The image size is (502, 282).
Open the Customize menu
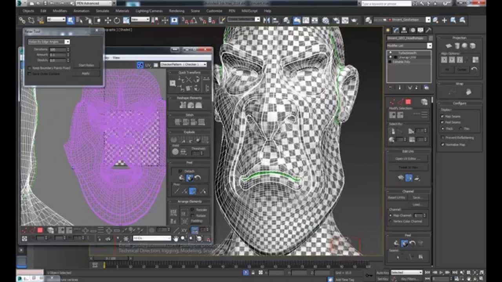[x=214, y=11]
